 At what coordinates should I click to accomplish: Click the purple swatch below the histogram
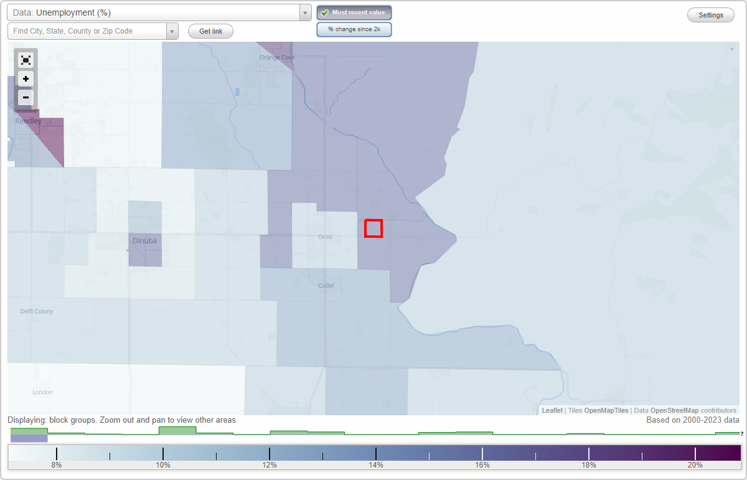(27, 438)
